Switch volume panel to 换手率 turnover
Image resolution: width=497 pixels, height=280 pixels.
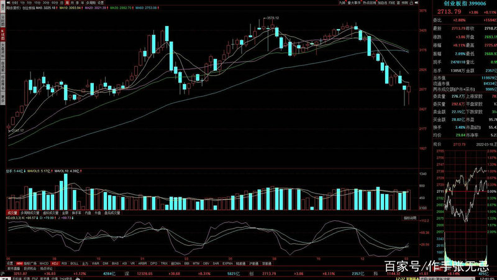coord(77,212)
